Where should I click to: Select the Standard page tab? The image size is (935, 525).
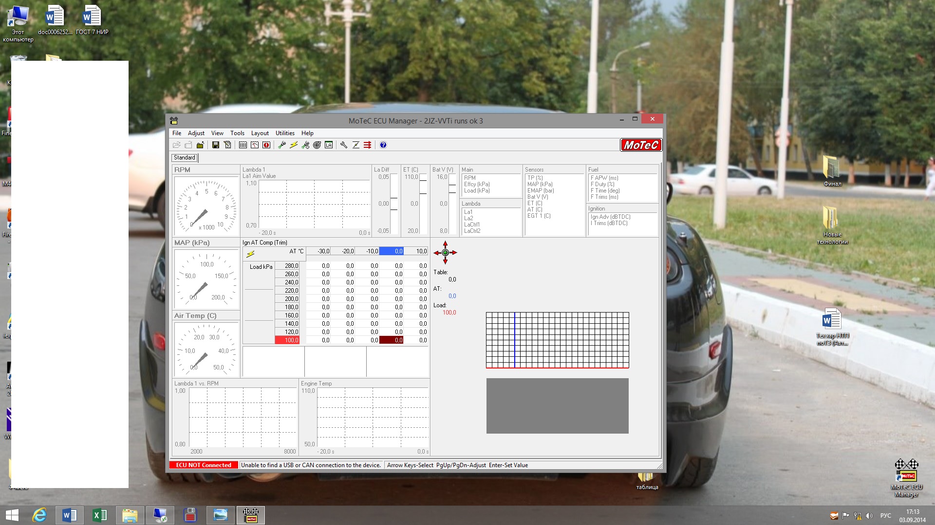pyautogui.click(x=185, y=157)
